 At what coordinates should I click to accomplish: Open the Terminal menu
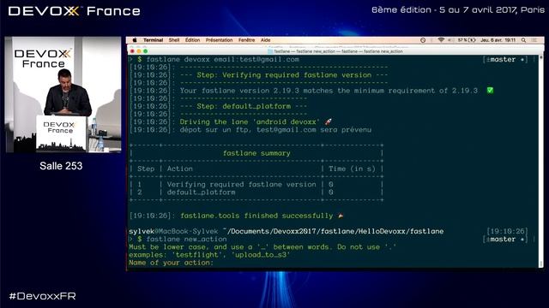pyautogui.click(x=153, y=40)
